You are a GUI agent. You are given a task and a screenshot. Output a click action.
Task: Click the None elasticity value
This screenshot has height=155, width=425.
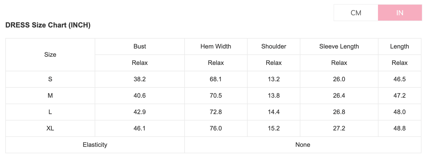click(x=303, y=145)
